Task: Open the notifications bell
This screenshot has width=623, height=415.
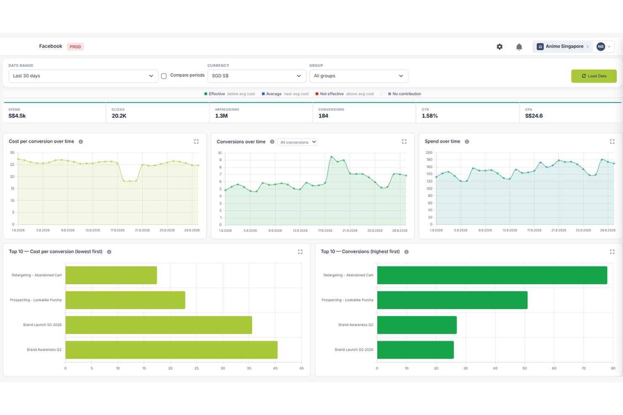Action: [x=519, y=47]
